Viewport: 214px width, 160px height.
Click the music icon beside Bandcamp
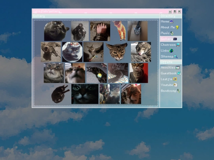point(179,91)
